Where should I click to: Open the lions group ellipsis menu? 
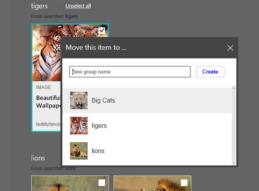[x=56, y=158]
